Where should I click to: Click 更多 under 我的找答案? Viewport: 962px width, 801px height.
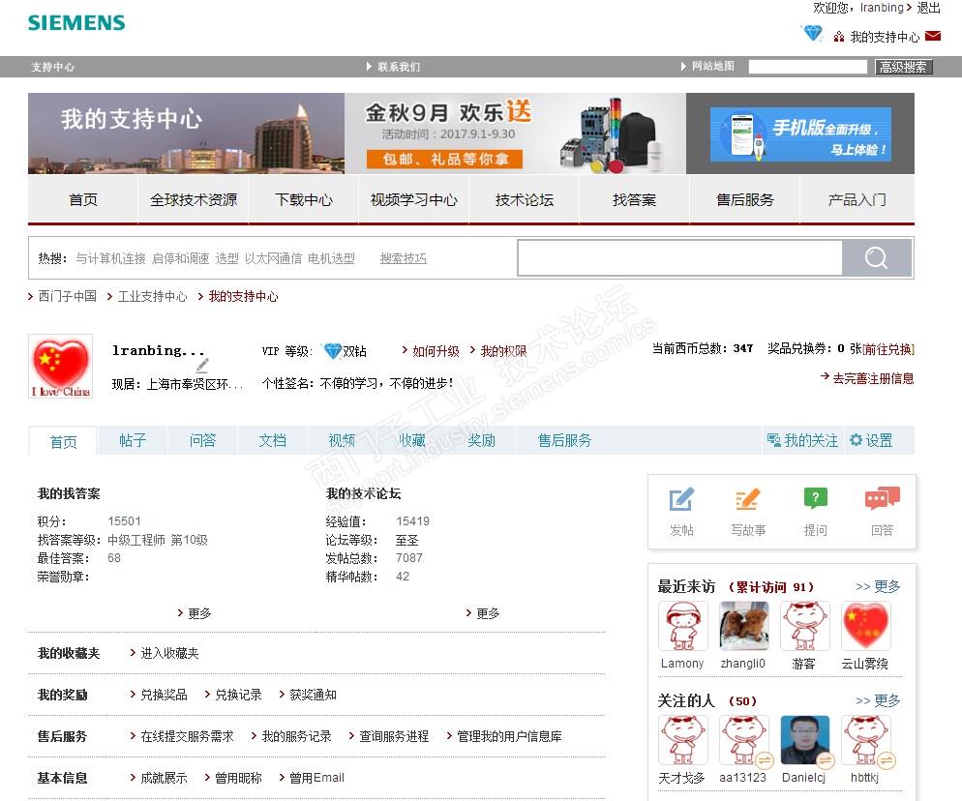(199, 613)
